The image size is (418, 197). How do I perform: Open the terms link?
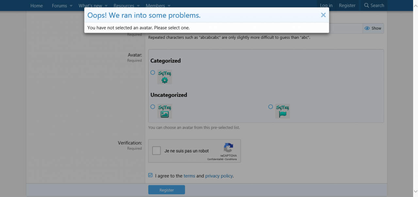[189, 176]
